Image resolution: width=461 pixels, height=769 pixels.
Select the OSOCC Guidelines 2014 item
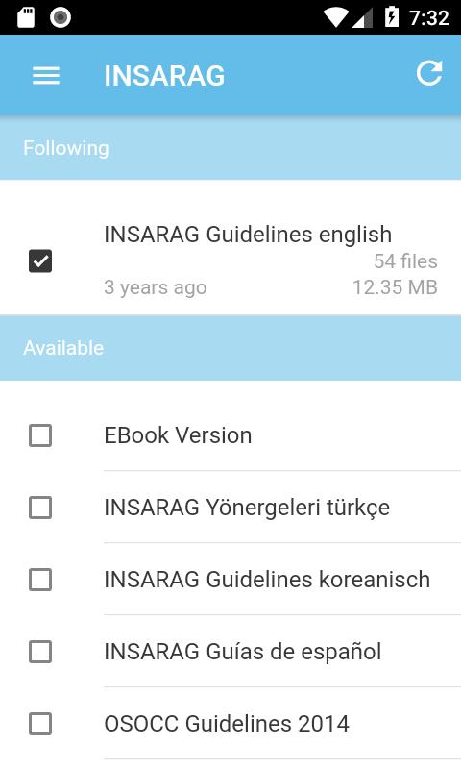[x=230, y=724]
